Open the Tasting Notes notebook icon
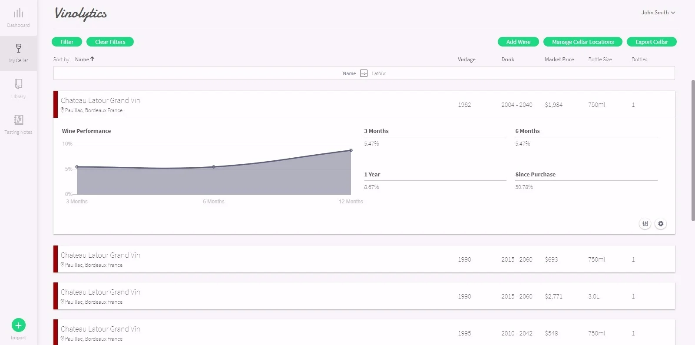 pos(18,119)
